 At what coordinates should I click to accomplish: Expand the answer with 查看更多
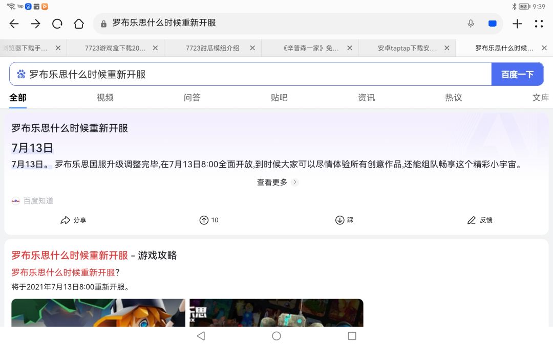coord(277,182)
